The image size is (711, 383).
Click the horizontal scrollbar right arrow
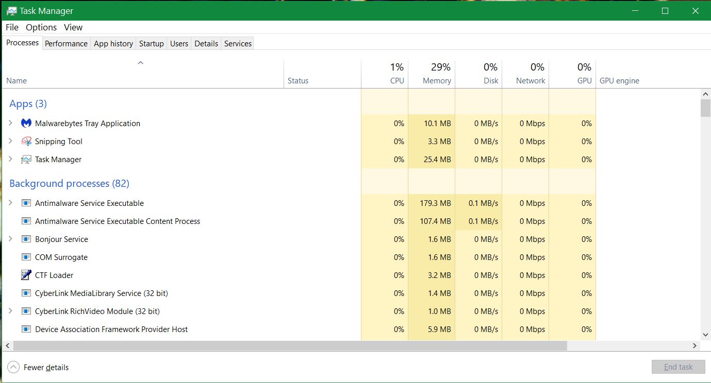point(695,346)
